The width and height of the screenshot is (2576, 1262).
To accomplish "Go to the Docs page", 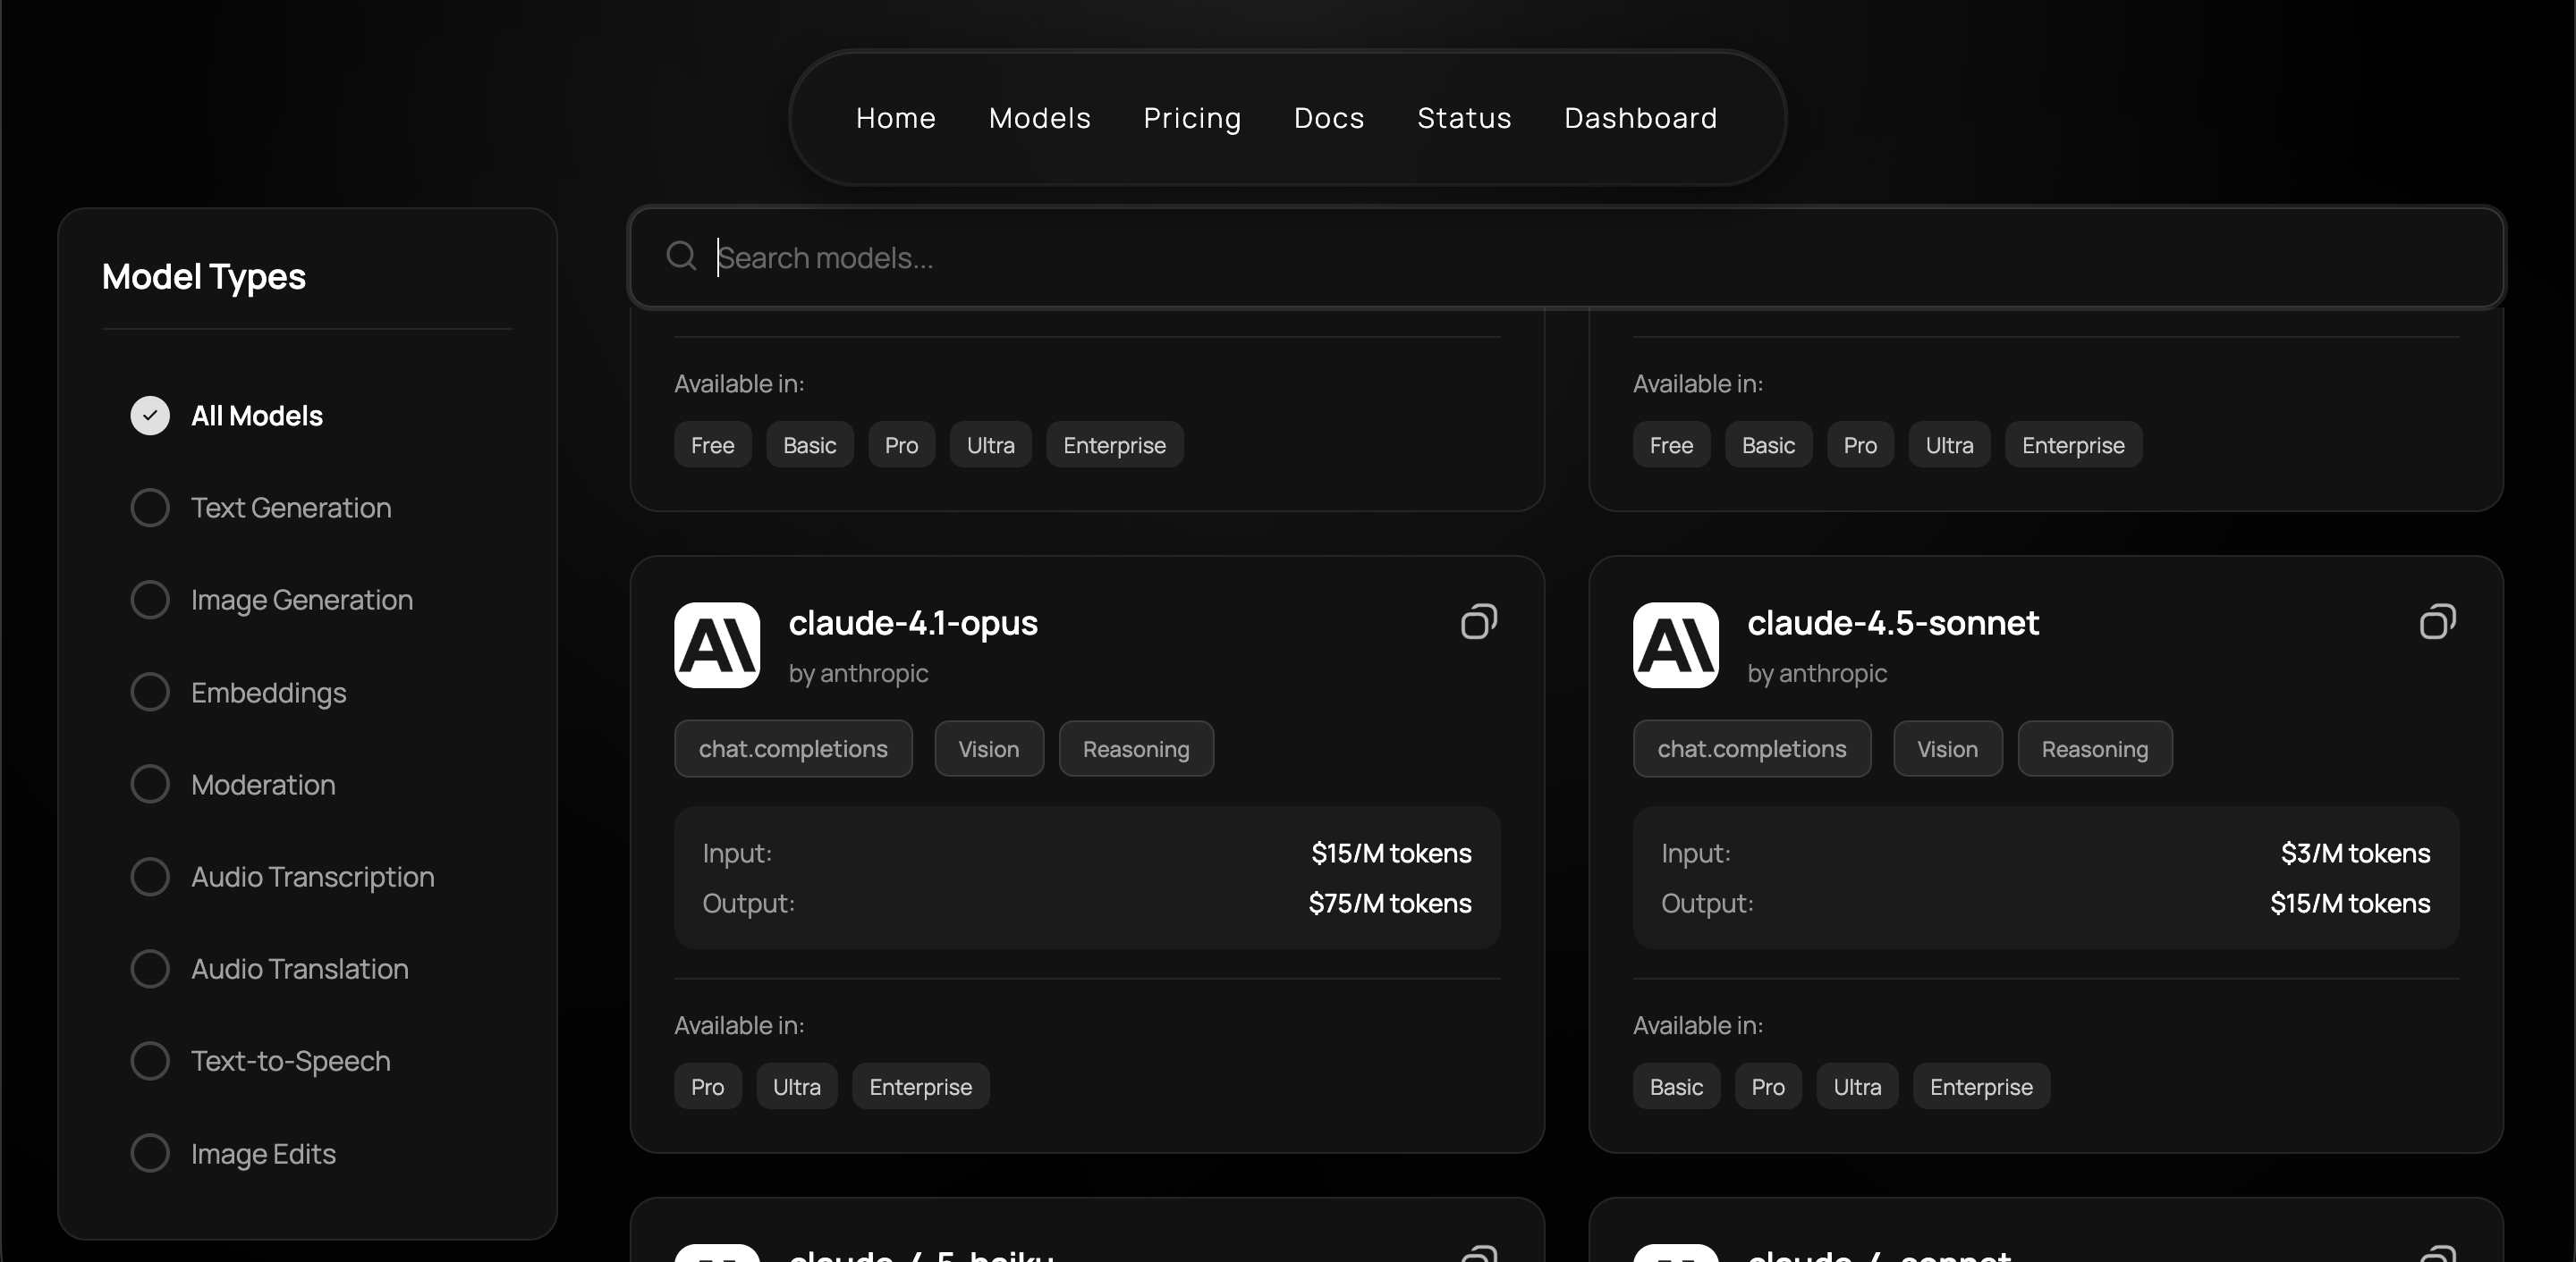I will pyautogui.click(x=1328, y=118).
